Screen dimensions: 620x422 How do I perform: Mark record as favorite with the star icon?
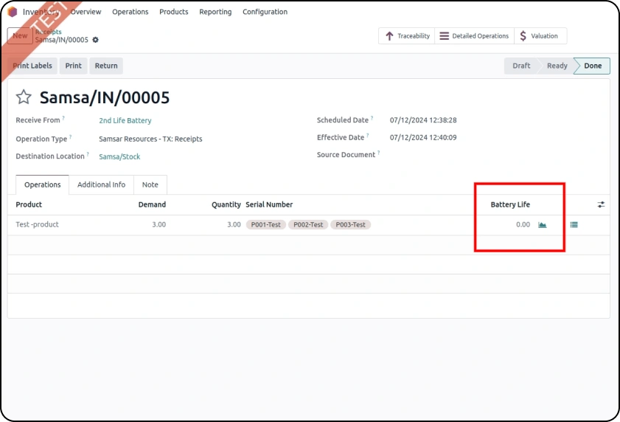24,97
